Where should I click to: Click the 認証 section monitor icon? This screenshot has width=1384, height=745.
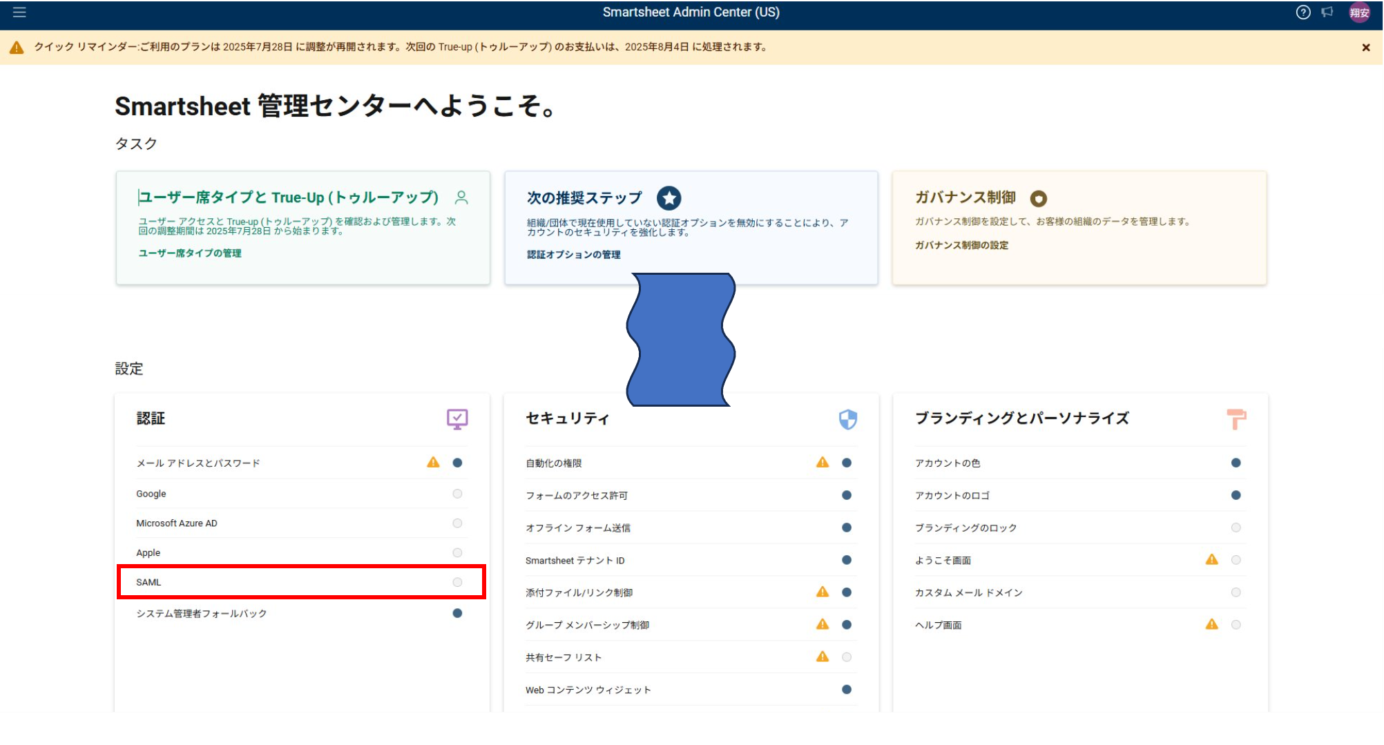tap(457, 419)
